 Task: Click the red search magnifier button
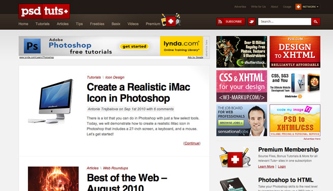316,22
